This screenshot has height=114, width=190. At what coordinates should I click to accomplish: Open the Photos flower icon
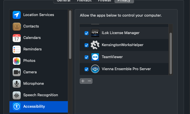click(17, 61)
